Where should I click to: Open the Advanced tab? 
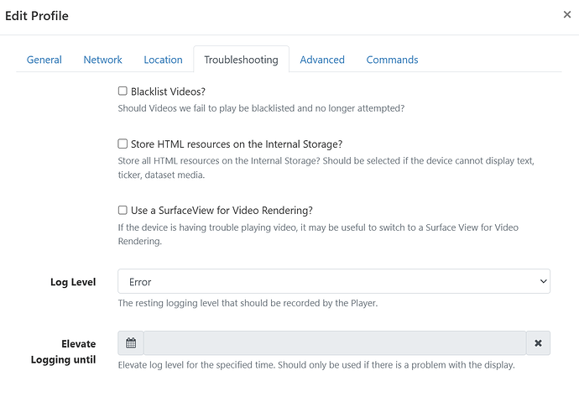pyautogui.click(x=322, y=60)
